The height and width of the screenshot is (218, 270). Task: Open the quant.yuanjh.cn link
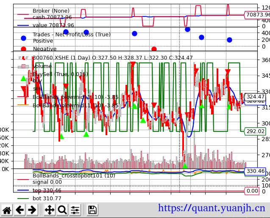click(x=212, y=208)
